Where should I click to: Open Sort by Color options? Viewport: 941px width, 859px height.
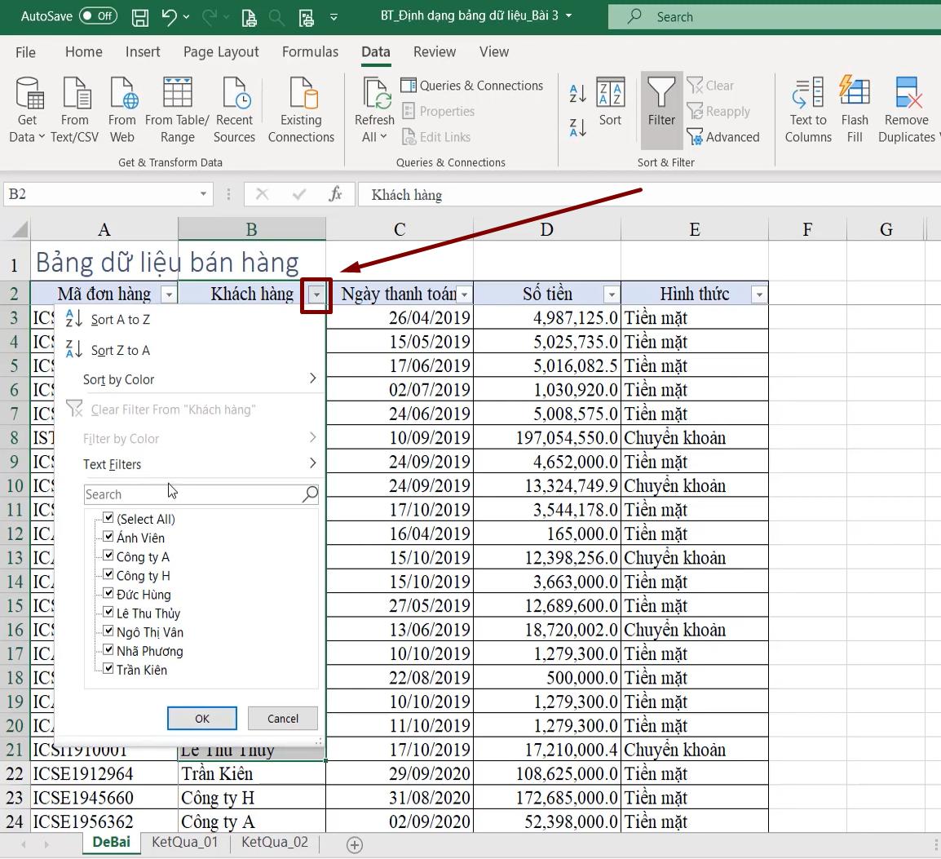click(x=118, y=379)
